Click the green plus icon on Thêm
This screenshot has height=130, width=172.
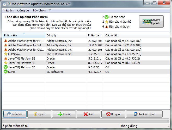point(60,114)
